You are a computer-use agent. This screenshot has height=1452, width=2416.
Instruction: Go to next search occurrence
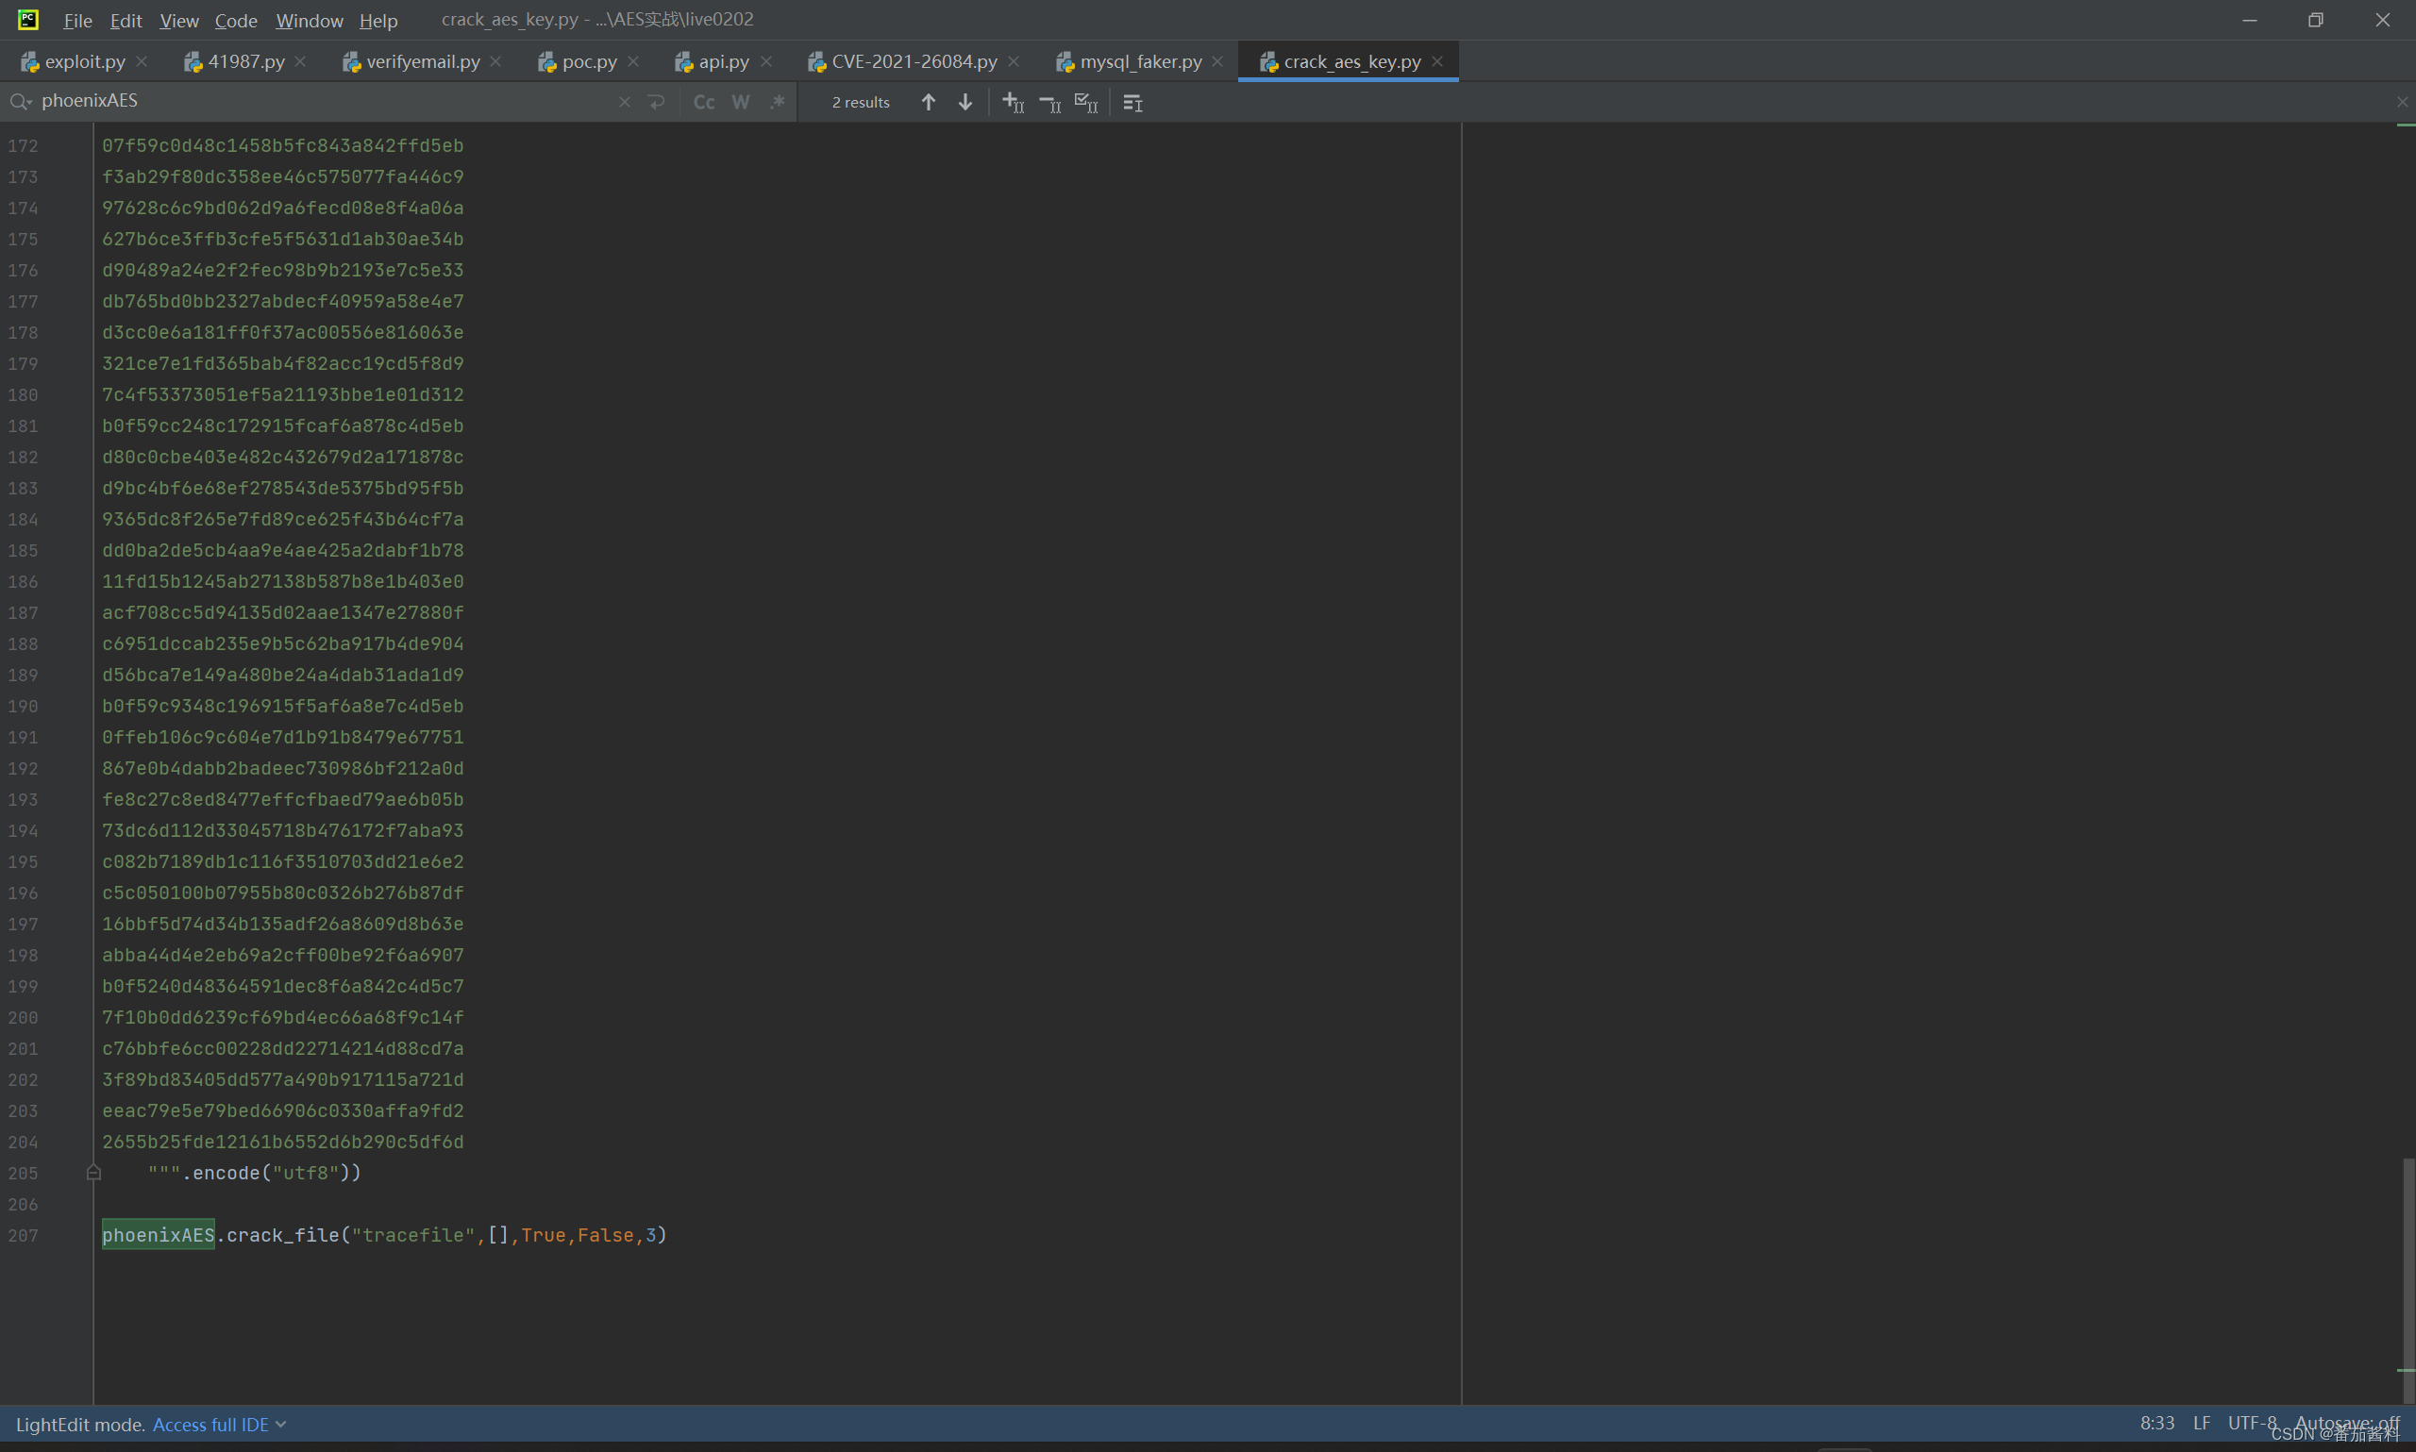(x=965, y=102)
